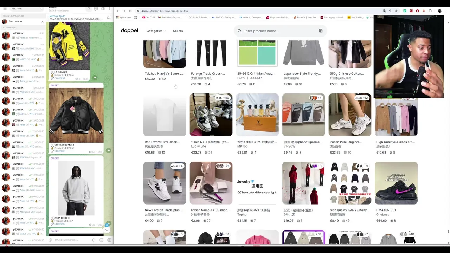450x253 pixels.
Task: Open the ZALERX search result dated 23/01/2026
Action: [23, 79]
